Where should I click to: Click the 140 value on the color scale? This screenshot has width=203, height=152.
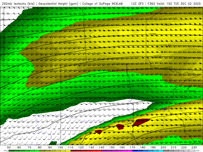101,147
